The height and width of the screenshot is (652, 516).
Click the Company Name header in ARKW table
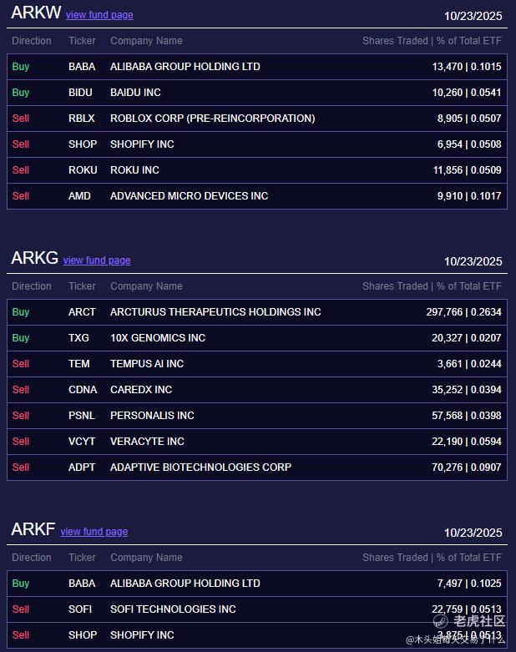pyautogui.click(x=146, y=41)
